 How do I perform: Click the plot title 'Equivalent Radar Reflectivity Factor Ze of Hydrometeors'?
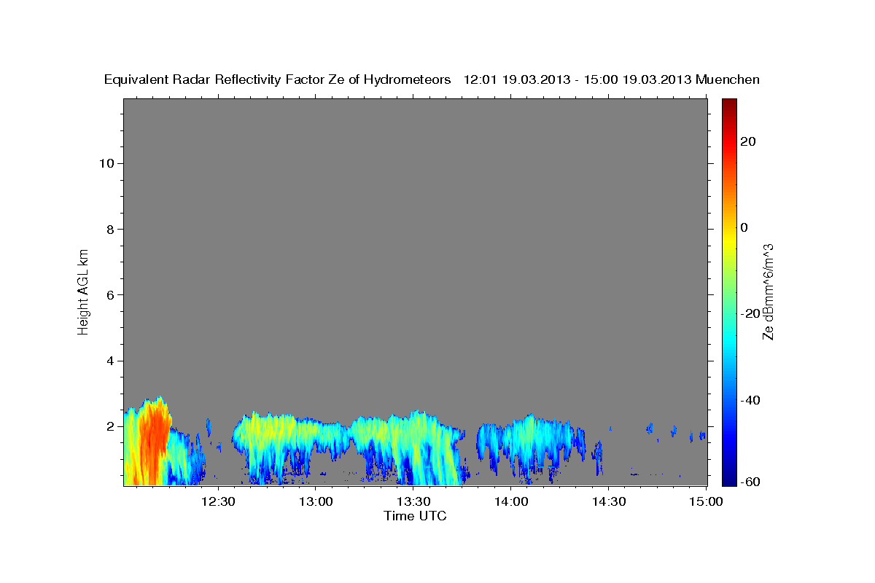[x=278, y=79]
